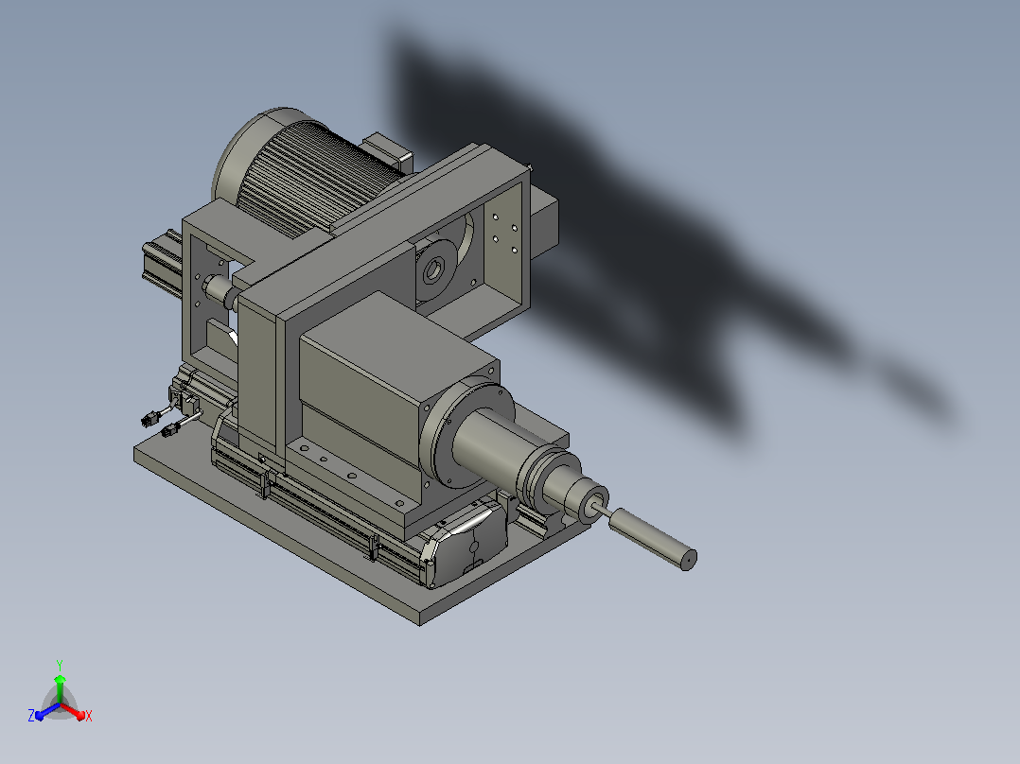The image size is (1020, 764).
Task: Click the four bolt holes on frame plate
Action: 505,233
